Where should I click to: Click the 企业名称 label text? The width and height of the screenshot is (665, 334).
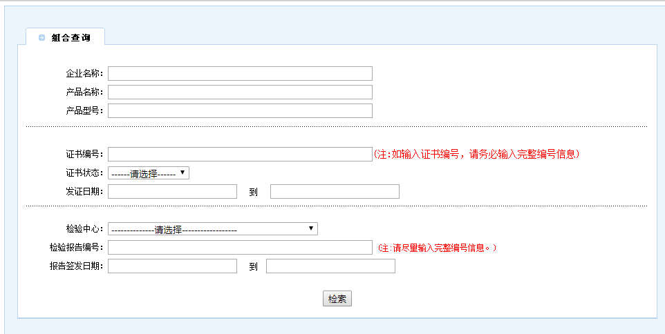84,74
